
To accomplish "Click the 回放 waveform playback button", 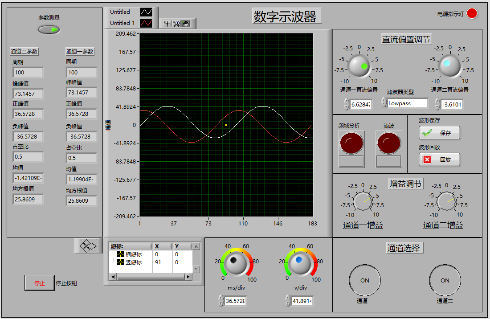I will tap(439, 159).
